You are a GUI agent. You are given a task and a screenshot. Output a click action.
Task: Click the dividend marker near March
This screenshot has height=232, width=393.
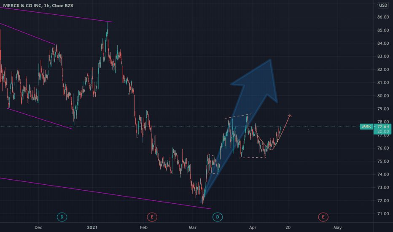(218, 217)
